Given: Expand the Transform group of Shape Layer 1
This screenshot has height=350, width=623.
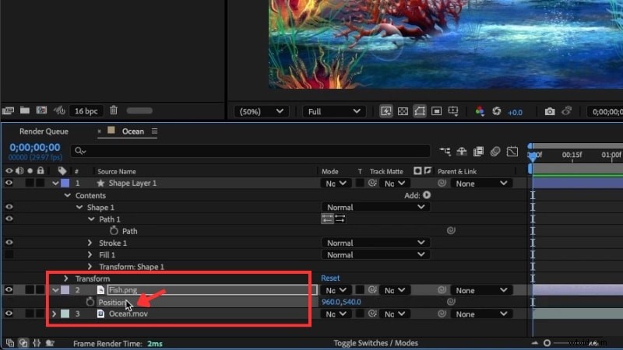Looking at the screenshot, I should point(66,278).
